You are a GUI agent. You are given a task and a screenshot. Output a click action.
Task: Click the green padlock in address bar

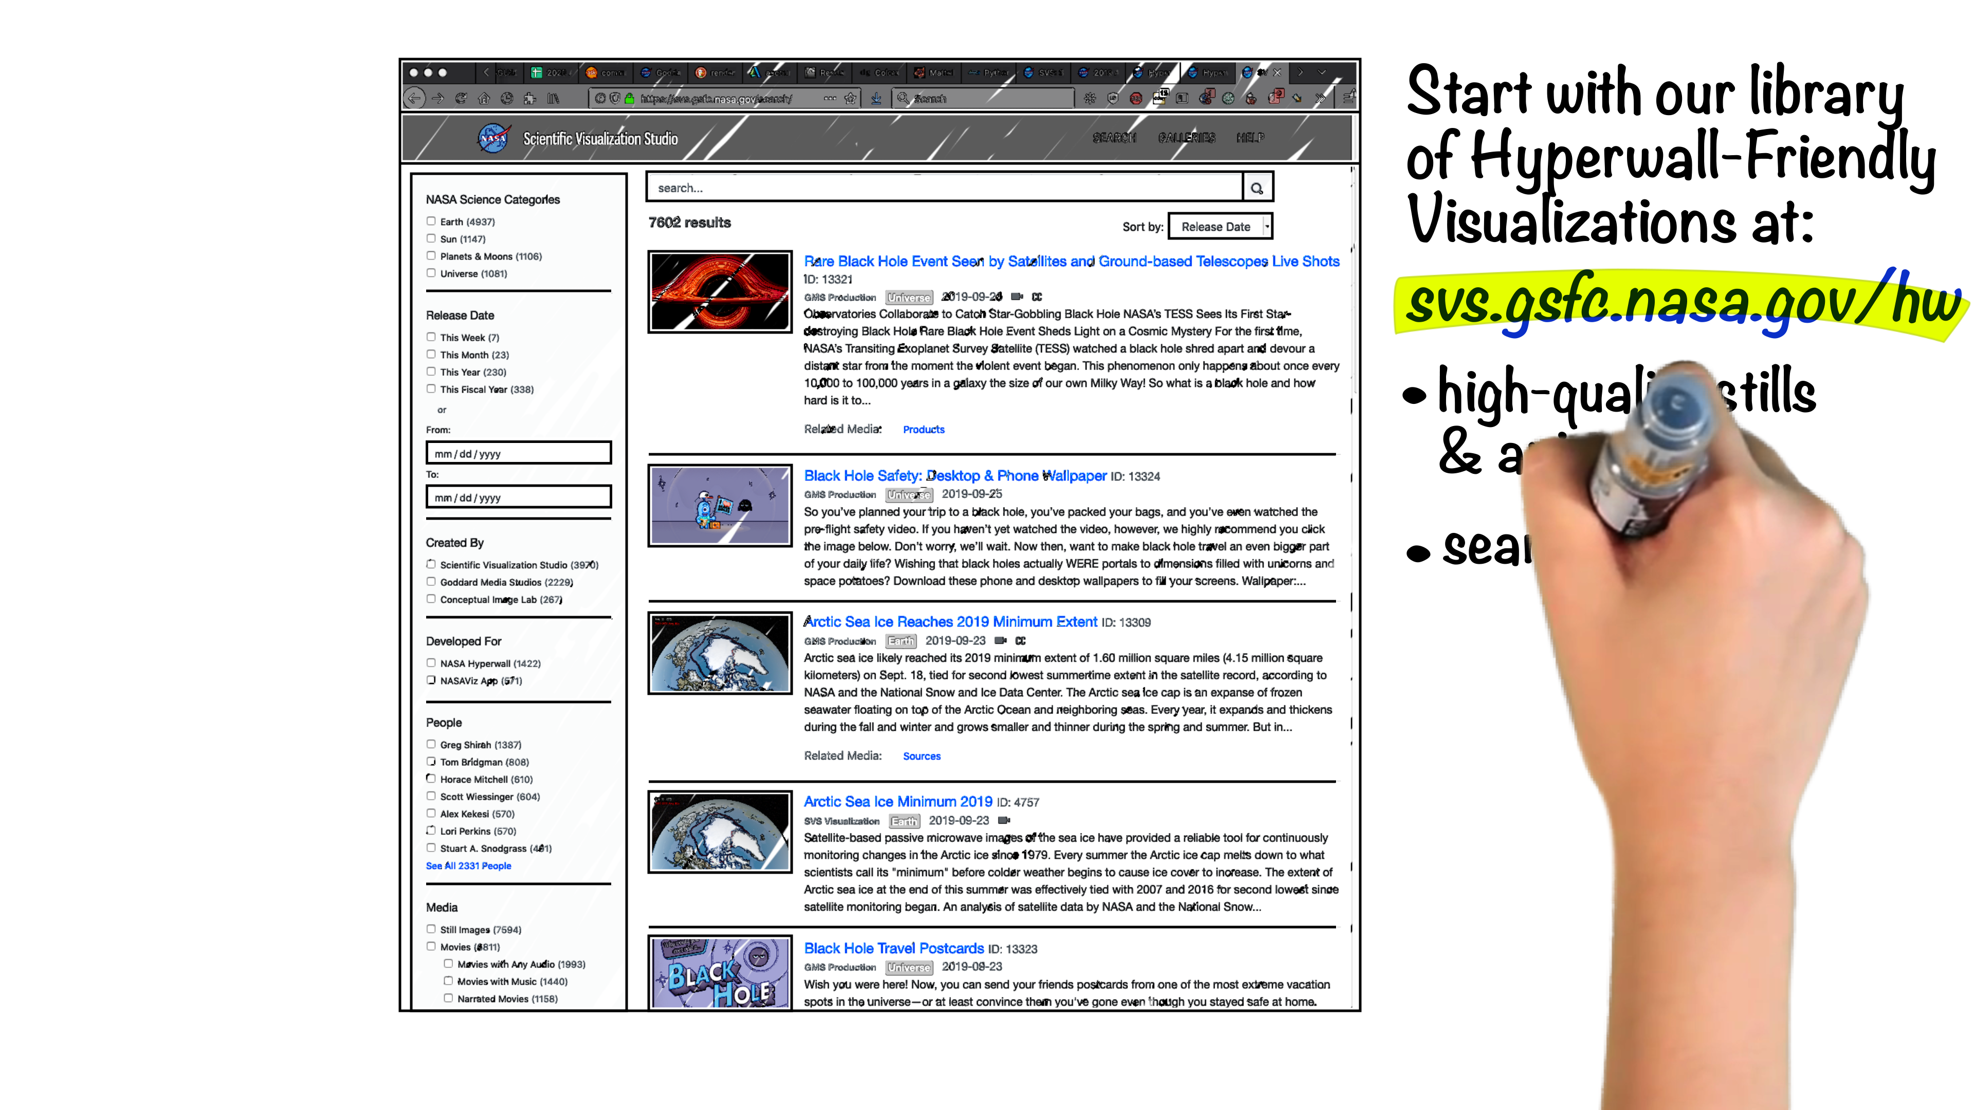pyautogui.click(x=629, y=98)
